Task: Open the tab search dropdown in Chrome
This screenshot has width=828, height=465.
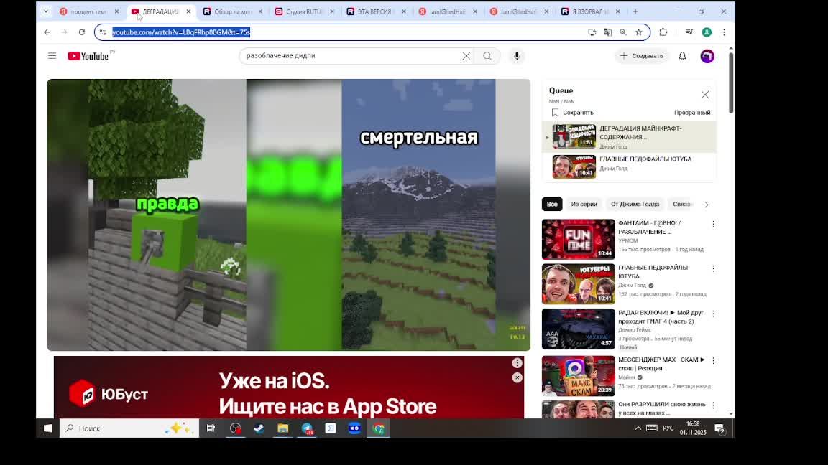Action: coord(46,11)
